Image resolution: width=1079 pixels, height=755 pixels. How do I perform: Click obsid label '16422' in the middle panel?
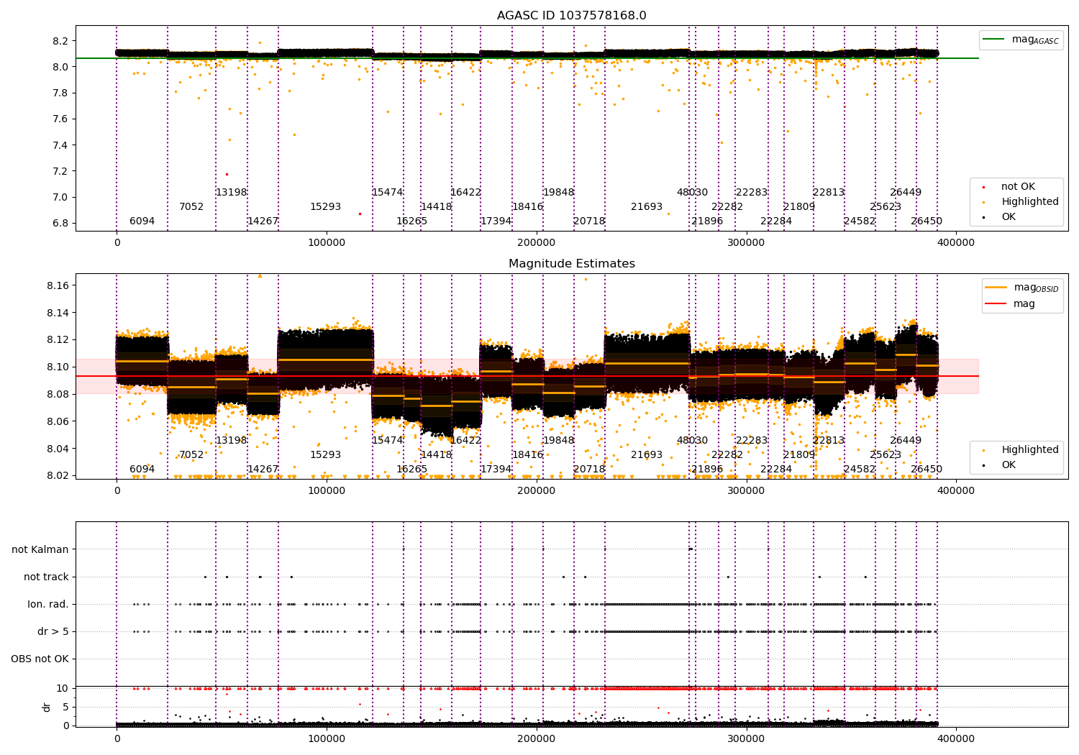point(466,441)
